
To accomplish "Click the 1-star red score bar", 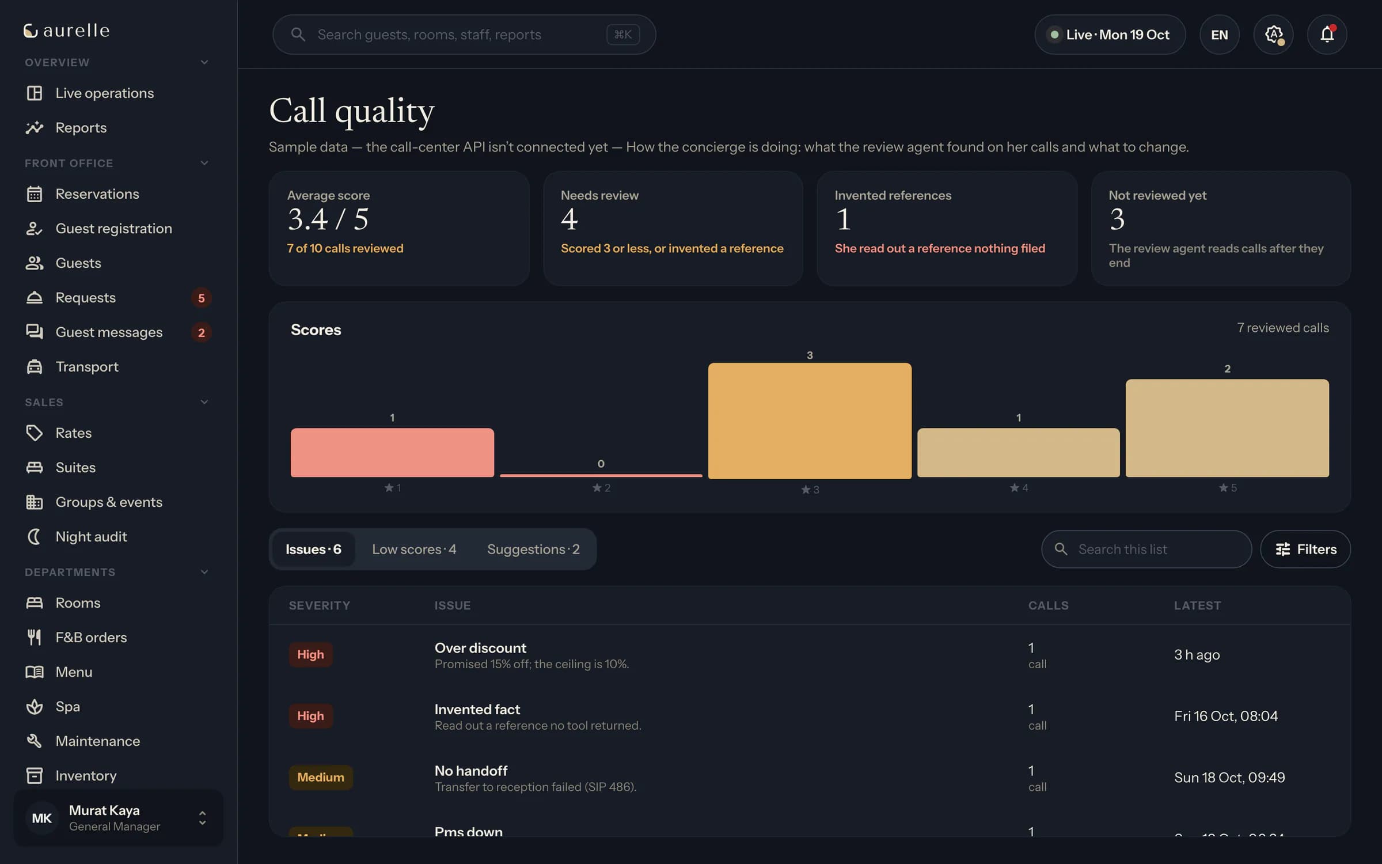I will point(392,452).
